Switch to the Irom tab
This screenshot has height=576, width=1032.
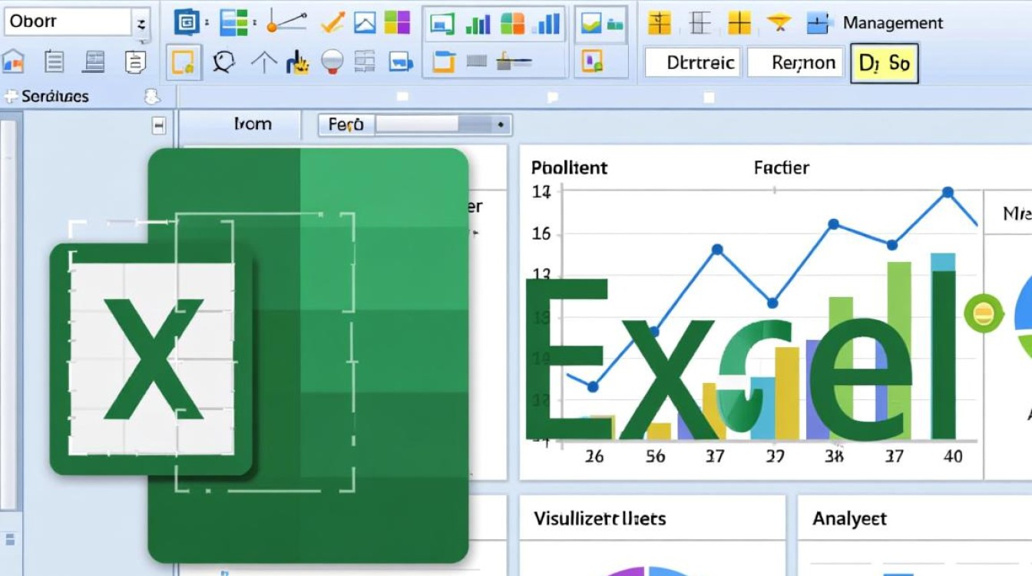(x=253, y=124)
